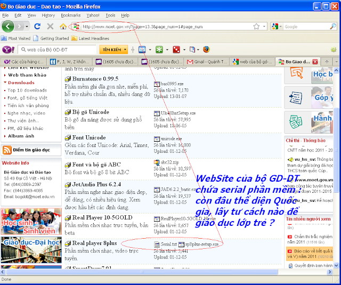Open the mail icon dropdown arrow
The width and height of the screenshot is (341, 285).
point(150,50)
